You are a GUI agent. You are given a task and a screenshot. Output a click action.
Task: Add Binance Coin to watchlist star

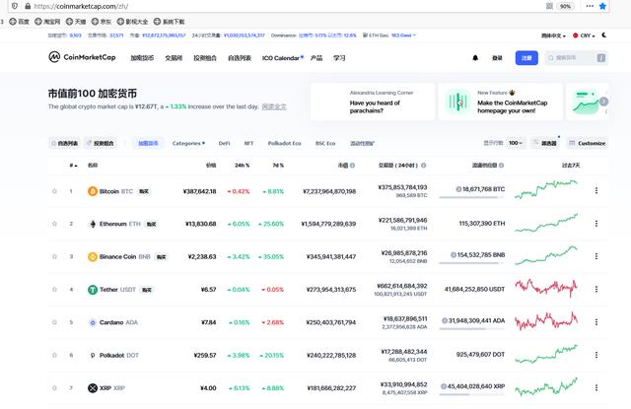[54, 256]
